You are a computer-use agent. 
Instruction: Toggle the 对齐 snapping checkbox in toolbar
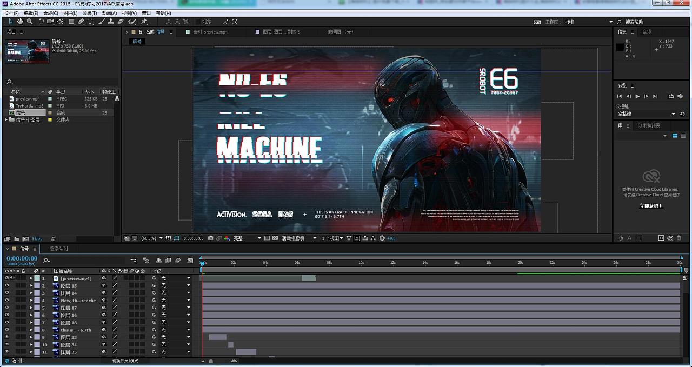point(198,22)
